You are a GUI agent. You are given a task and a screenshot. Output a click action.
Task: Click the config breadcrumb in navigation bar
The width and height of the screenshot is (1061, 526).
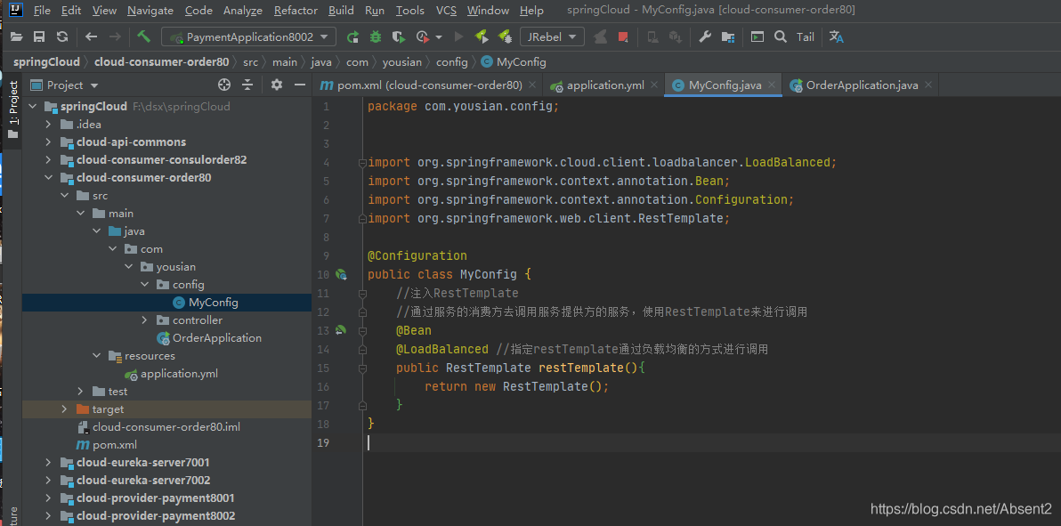452,61
